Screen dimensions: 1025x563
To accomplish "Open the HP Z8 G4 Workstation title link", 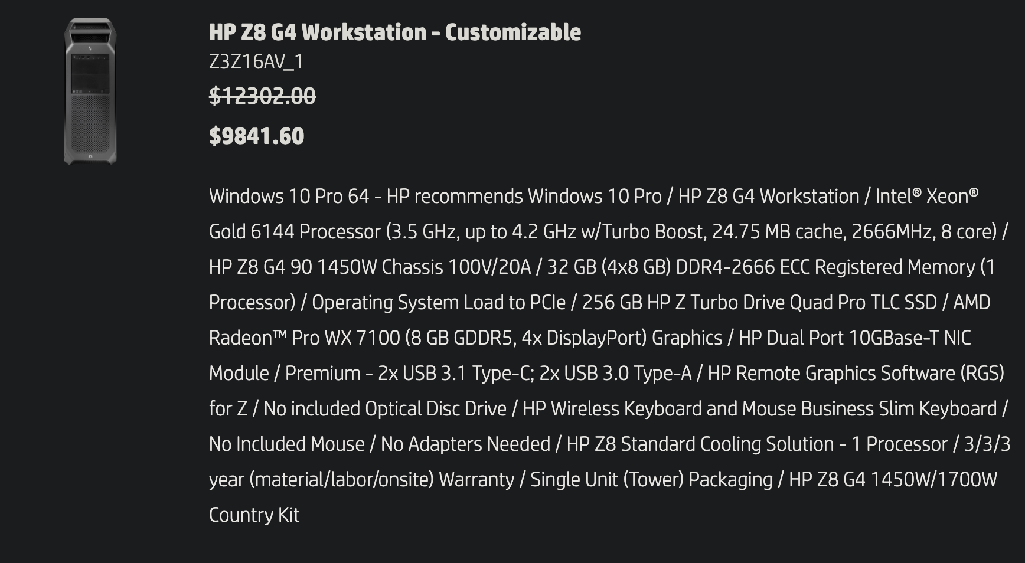I will [x=394, y=32].
